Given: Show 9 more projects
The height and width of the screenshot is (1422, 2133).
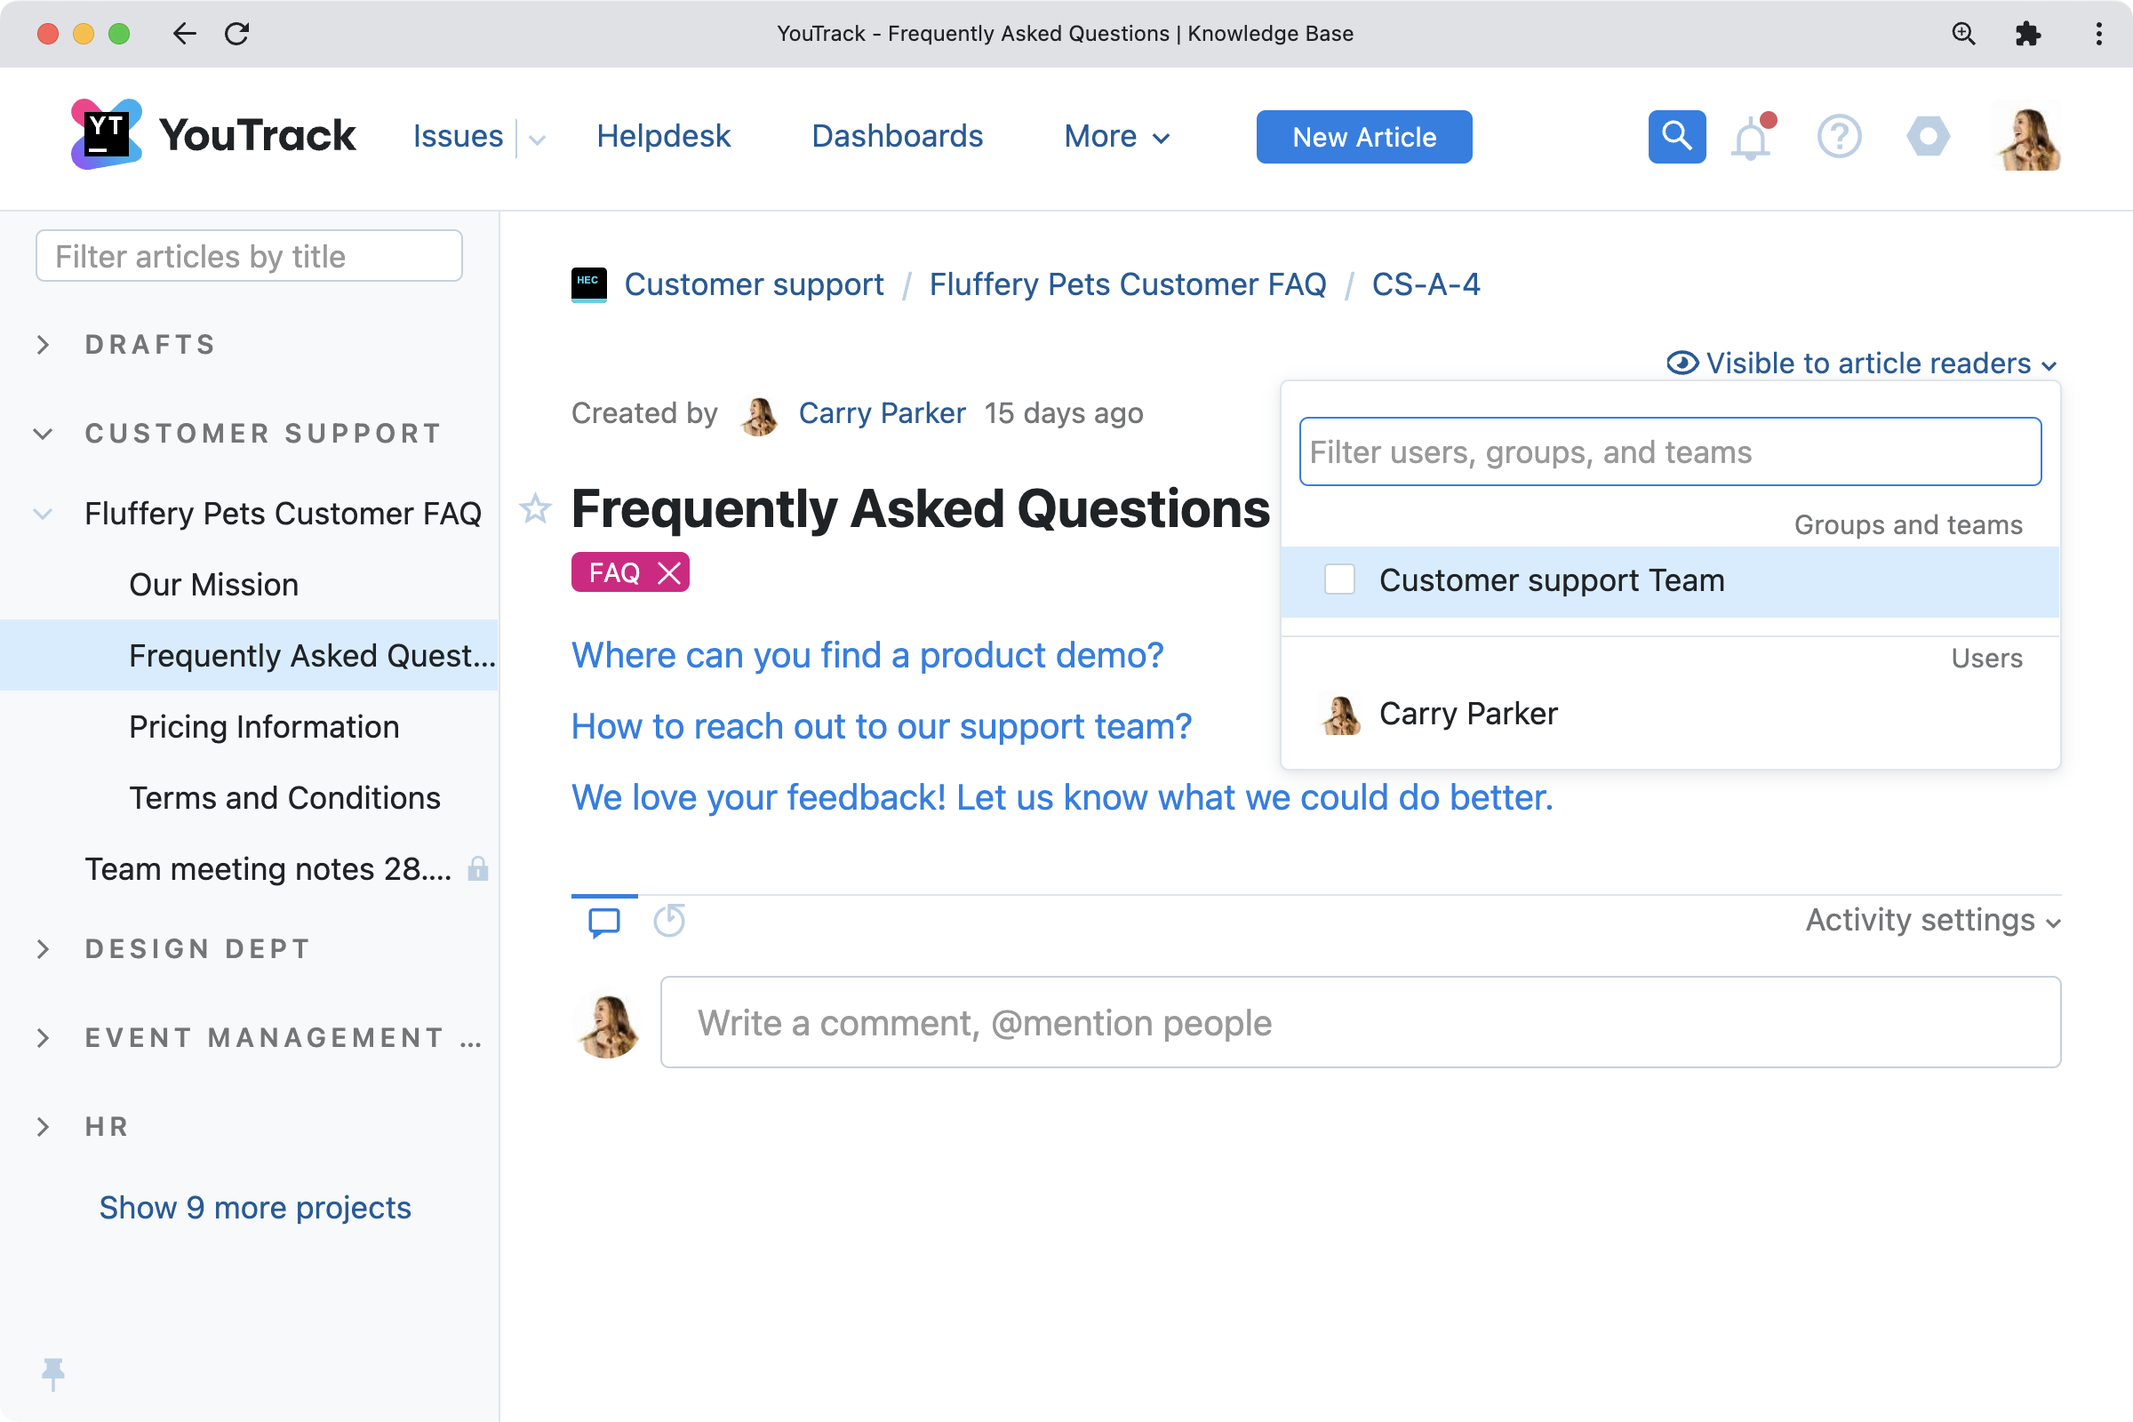Looking at the screenshot, I should pos(255,1208).
